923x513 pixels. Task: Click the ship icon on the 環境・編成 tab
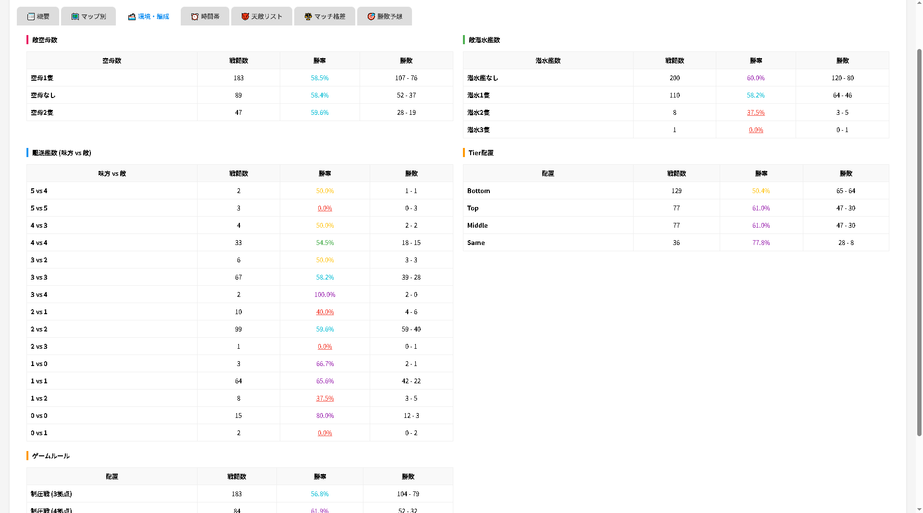click(x=132, y=16)
